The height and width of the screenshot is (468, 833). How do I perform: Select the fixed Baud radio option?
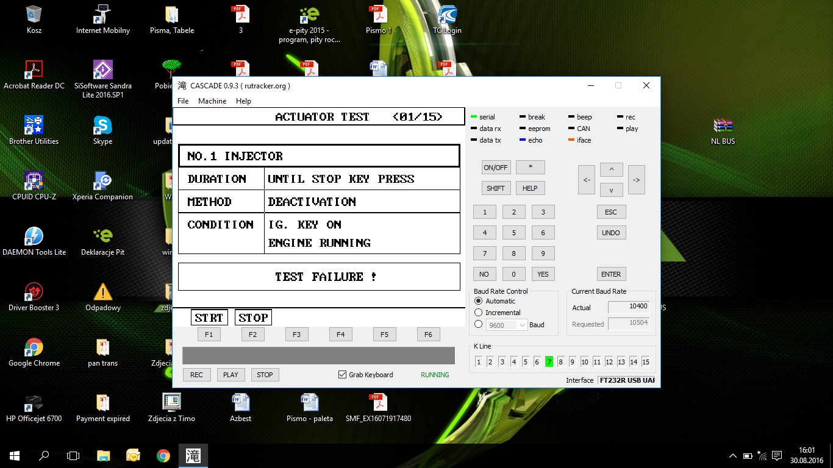(479, 325)
